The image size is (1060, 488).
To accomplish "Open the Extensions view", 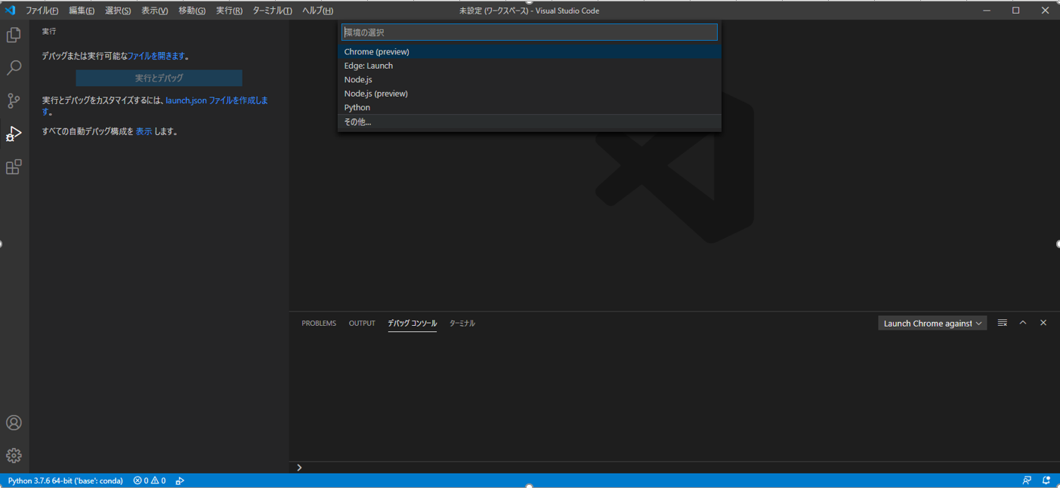I will (x=14, y=167).
